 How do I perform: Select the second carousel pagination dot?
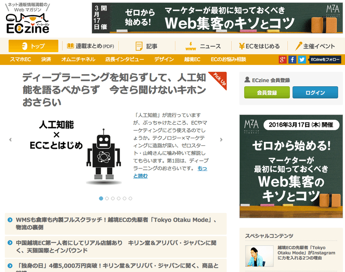click(107, 198)
